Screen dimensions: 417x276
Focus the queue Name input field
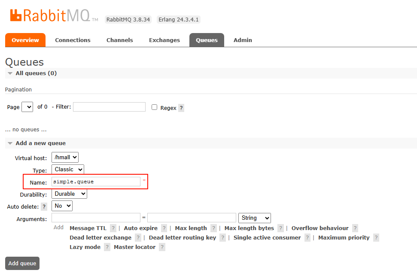96,182
